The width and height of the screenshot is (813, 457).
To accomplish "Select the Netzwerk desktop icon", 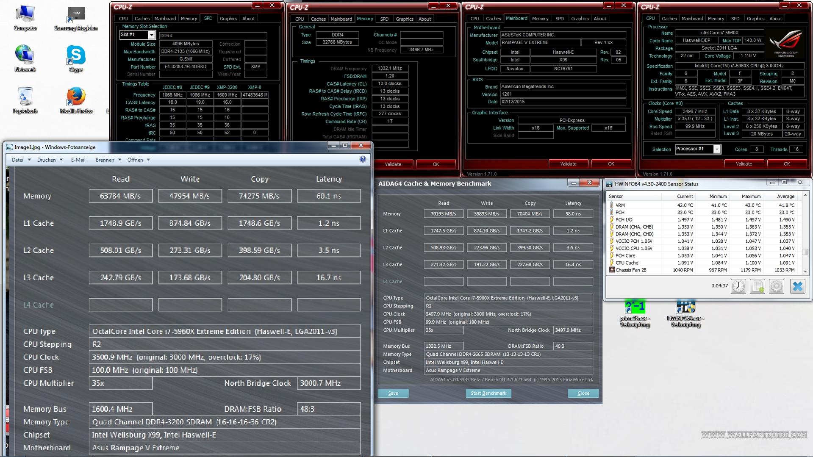I will 25,58.
